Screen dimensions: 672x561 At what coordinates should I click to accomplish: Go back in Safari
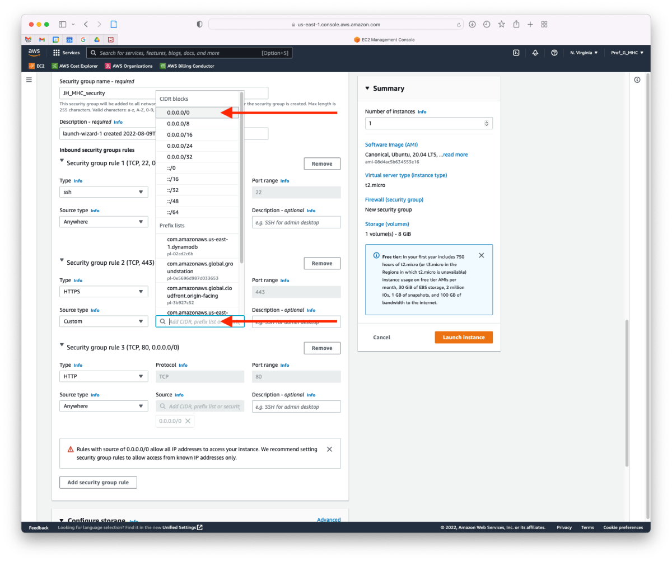pos(86,25)
